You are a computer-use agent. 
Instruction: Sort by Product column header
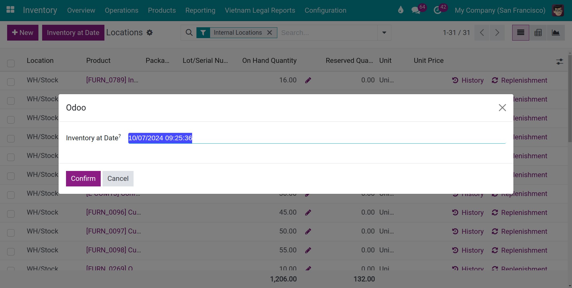coord(98,61)
